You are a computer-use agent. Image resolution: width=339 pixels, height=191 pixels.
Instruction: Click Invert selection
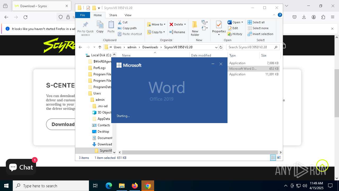260,34
